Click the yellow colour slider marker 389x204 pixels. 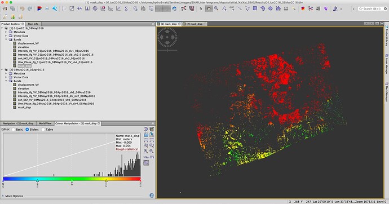(106, 181)
